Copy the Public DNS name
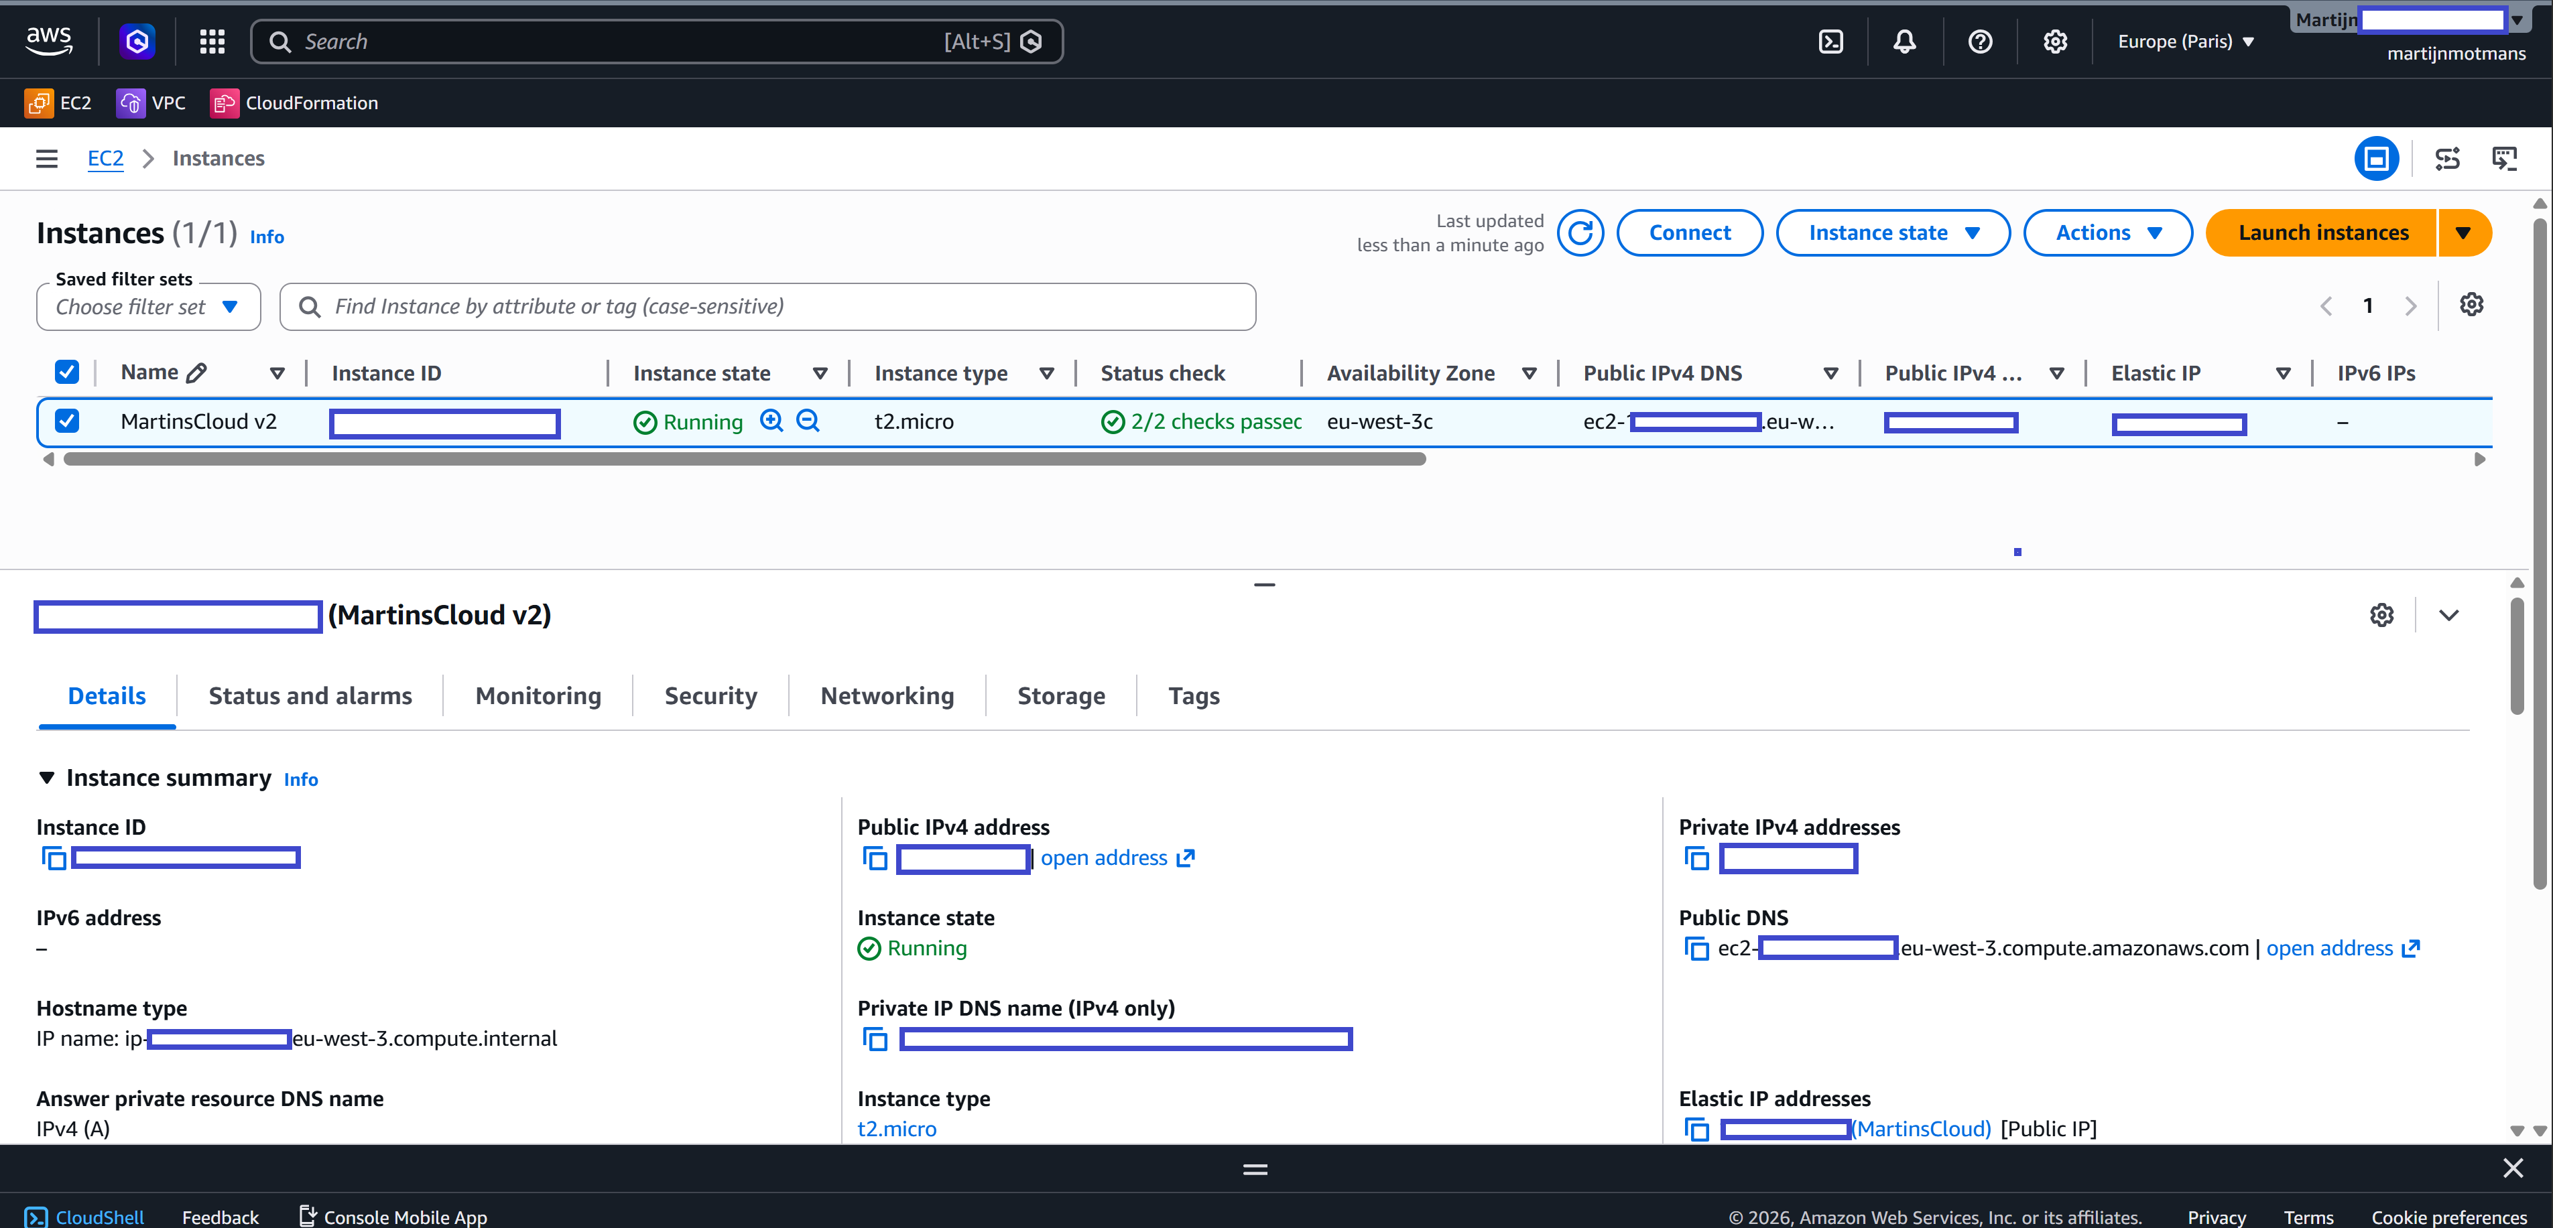2553x1228 pixels. point(1696,949)
